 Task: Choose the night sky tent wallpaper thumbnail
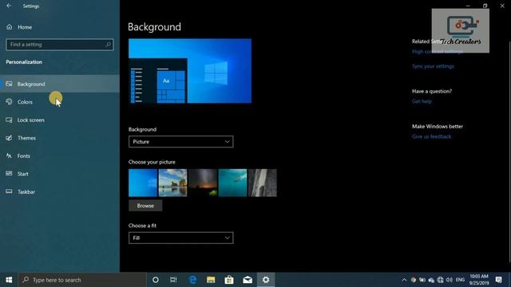tap(203, 183)
